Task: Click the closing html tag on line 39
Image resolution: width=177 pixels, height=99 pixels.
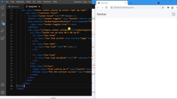Action: pos(20,89)
